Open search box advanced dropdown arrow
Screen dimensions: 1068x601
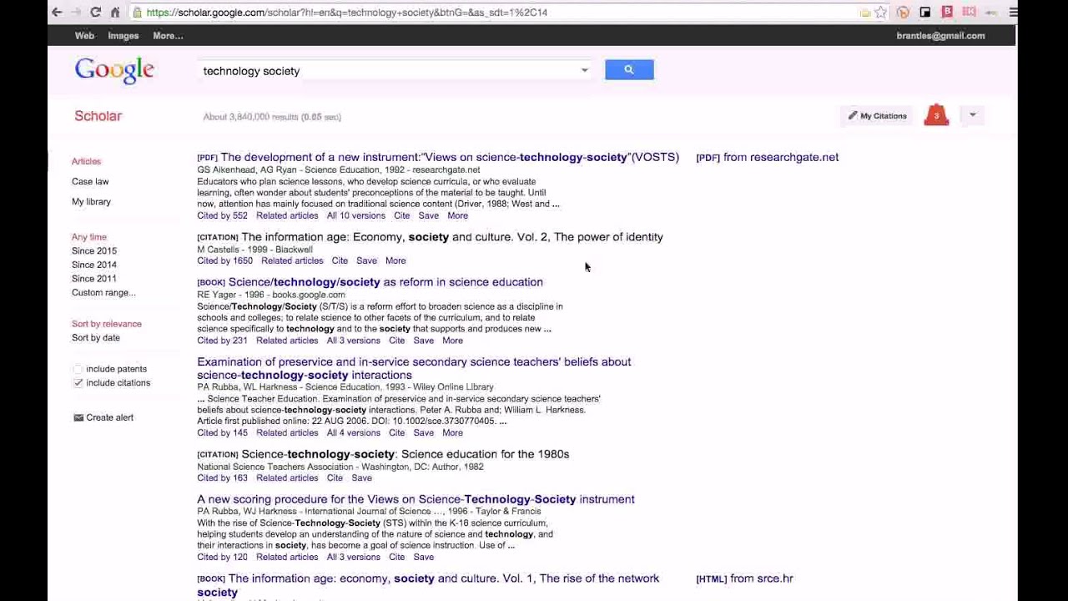click(584, 71)
